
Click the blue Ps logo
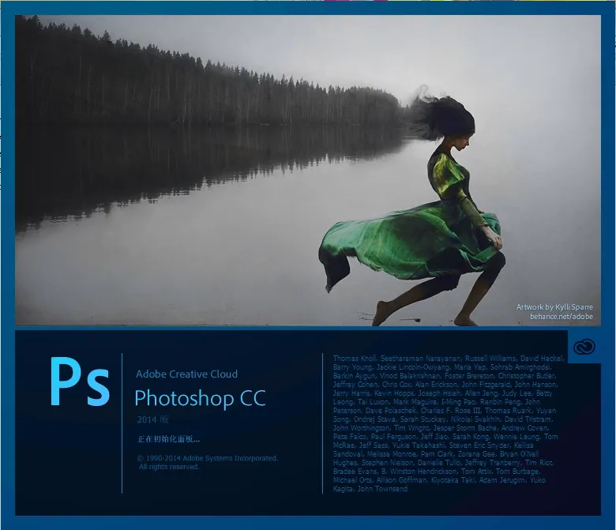tap(80, 382)
